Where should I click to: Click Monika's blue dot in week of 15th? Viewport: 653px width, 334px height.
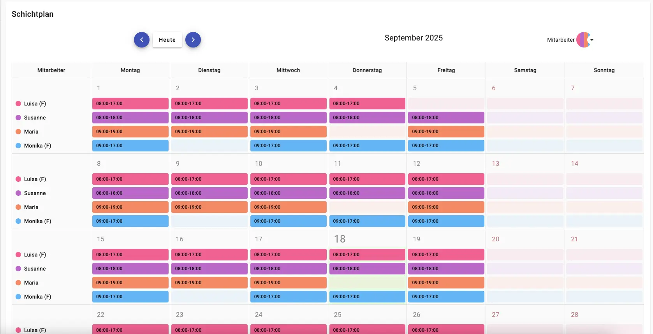[x=18, y=297]
